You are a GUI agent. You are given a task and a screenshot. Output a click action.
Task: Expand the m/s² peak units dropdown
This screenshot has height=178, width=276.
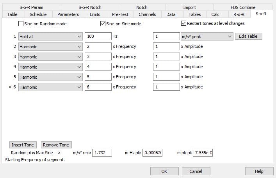coord(207,37)
